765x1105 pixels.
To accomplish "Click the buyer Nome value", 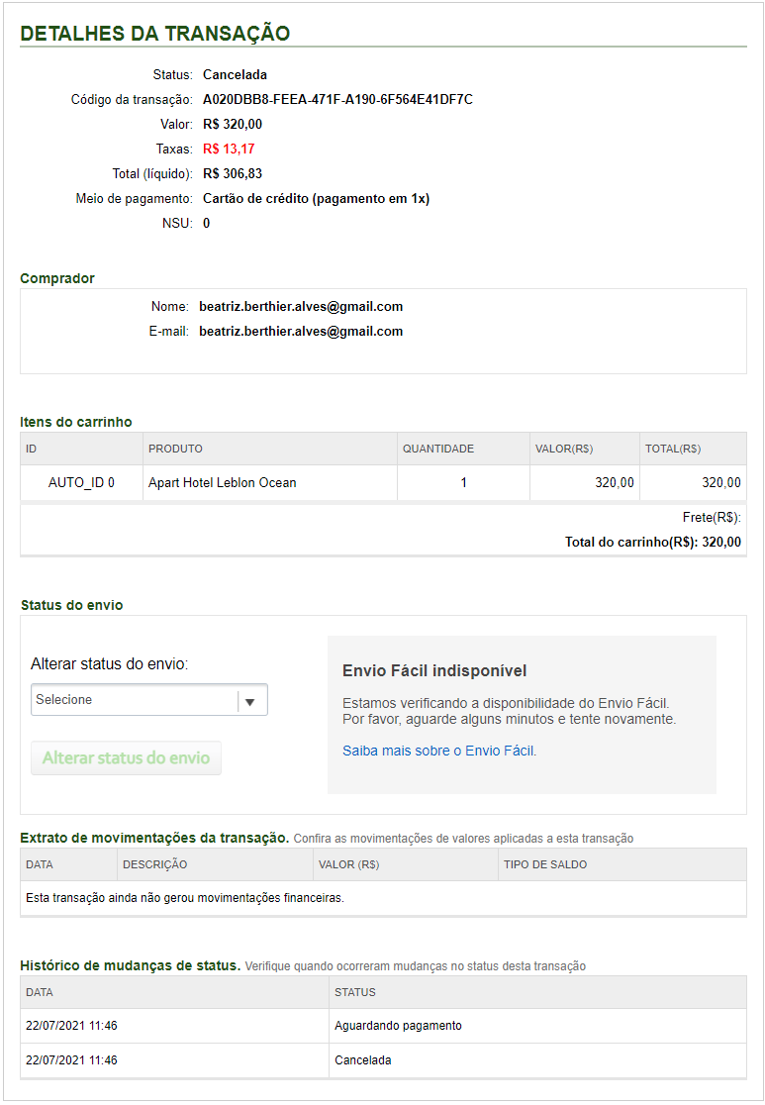I will click(x=301, y=307).
